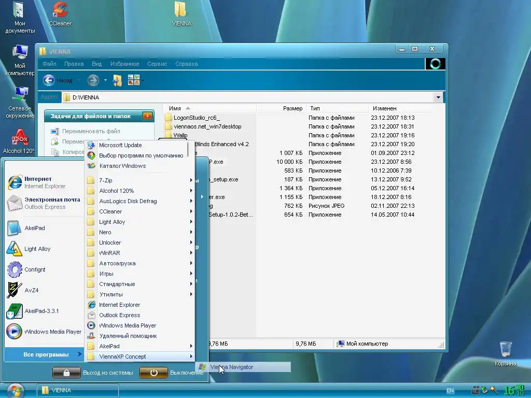Open CCleaner desktop shortcut
The height and width of the screenshot is (398, 531).
tap(60, 14)
